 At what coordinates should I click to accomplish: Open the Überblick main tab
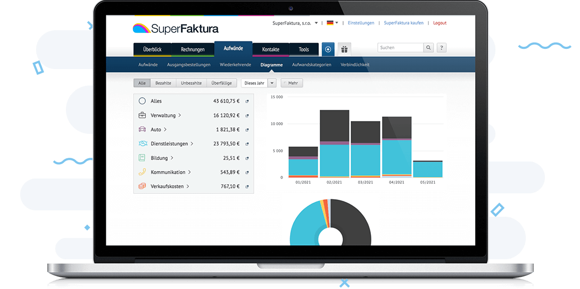[x=152, y=49]
